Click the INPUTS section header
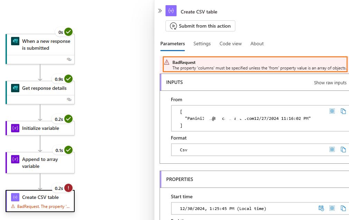This screenshot has height=220, width=349. 254,82
